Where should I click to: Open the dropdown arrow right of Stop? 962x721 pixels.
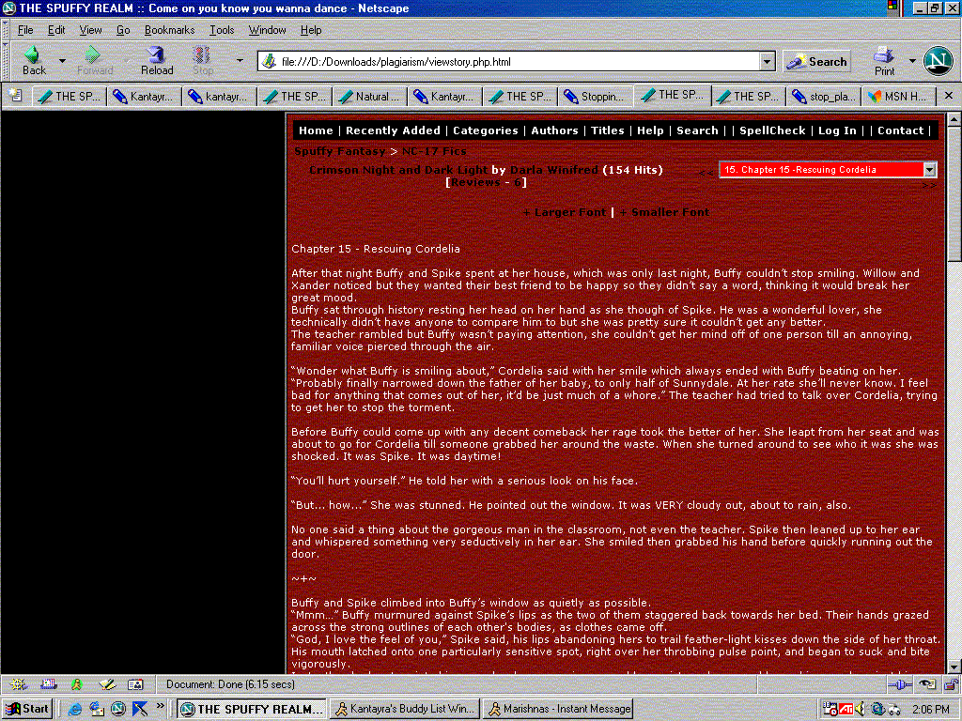point(240,61)
